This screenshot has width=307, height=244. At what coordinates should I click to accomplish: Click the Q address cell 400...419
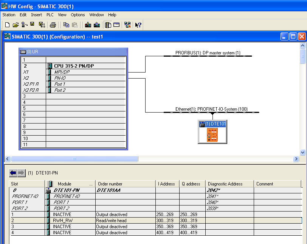[192, 233]
